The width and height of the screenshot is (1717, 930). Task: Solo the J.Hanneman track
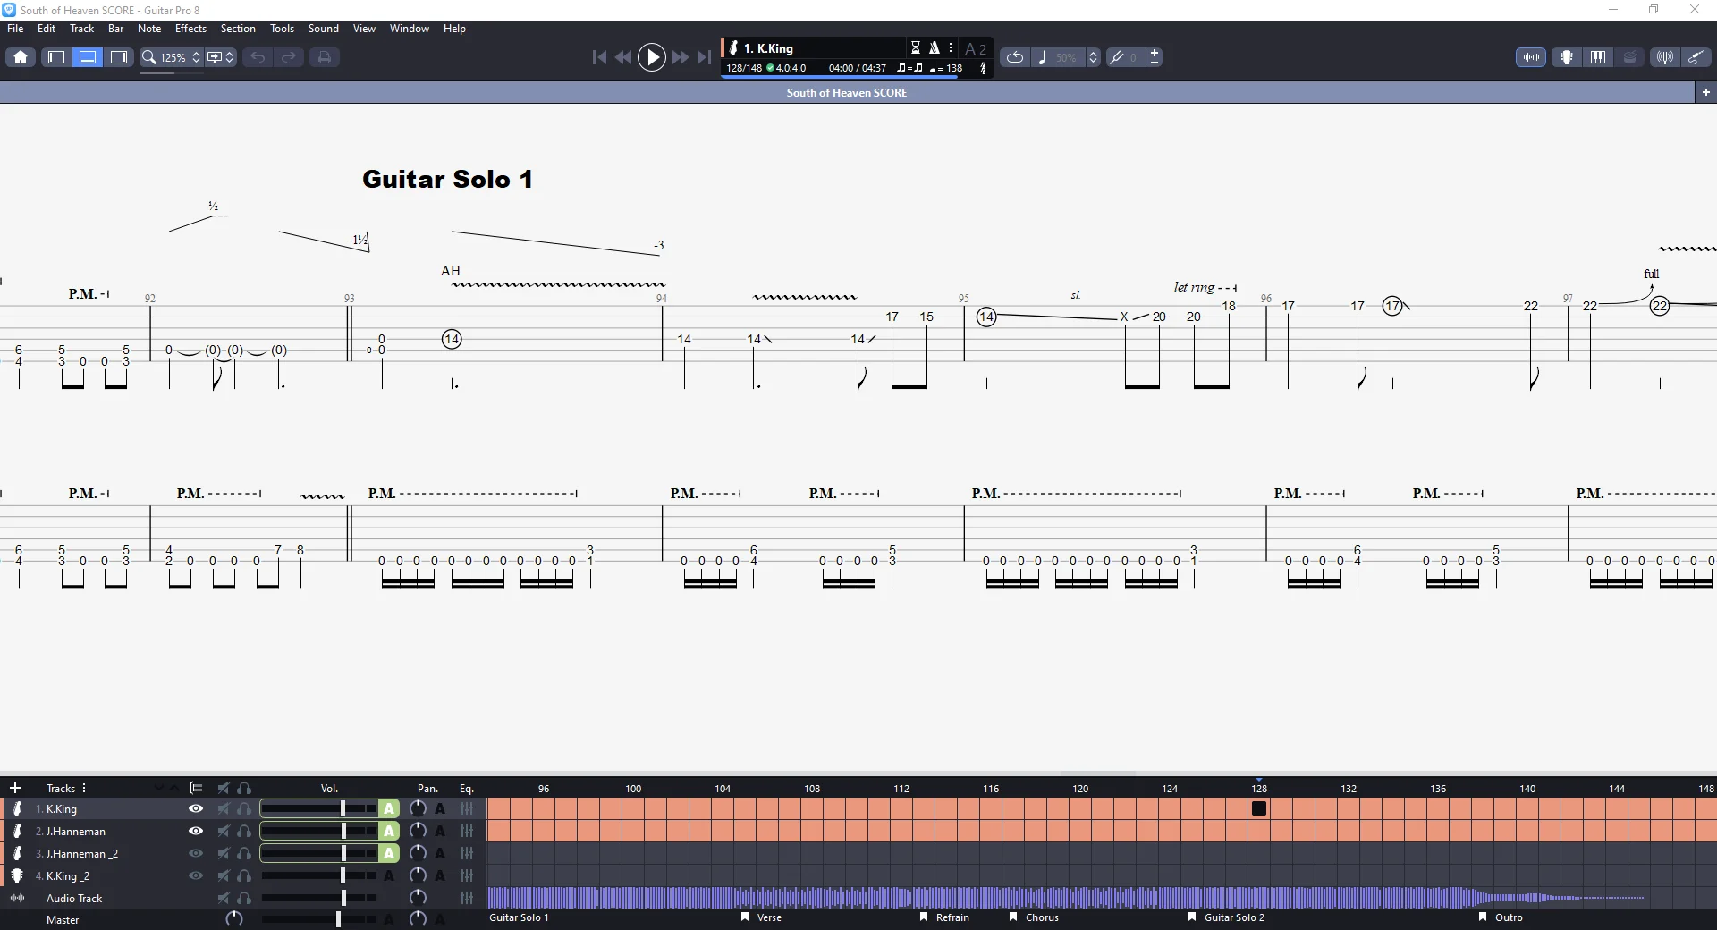[244, 831]
